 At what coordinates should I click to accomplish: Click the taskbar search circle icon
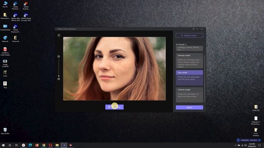click(10, 145)
